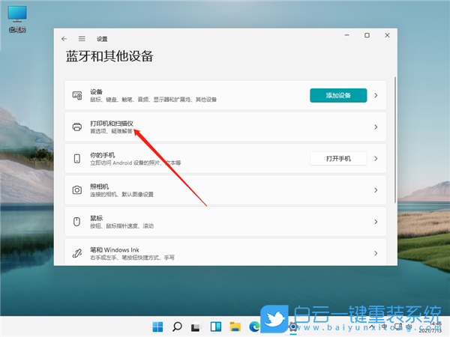Open 此电脑 desktop icon
Viewport: 450px width, 337px height.
pyautogui.click(x=17, y=19)
